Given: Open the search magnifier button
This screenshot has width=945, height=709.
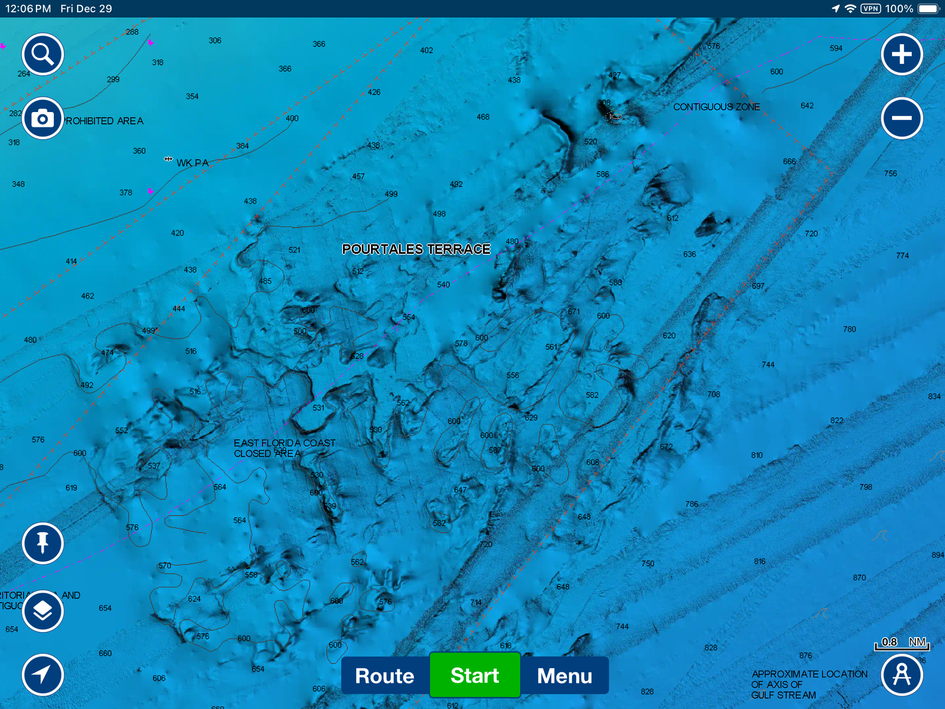Looking at the screenshot, I should coord(43,54).
